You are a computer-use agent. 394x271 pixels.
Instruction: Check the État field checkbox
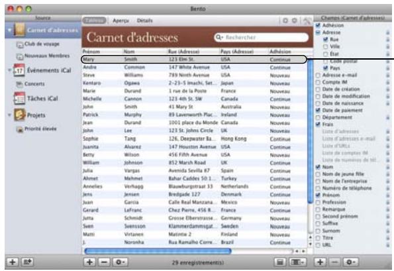[325, 54]
